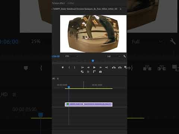Open the wrench settings menu
Image resolution: width=179 pixels, height=134 pixels.
pos(125,56)
